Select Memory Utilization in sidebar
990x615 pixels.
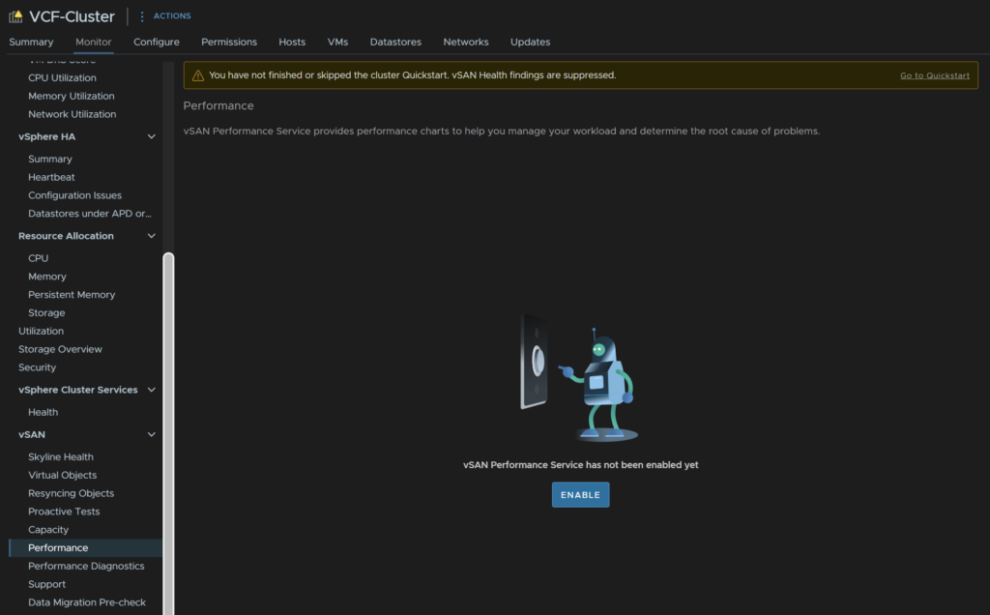tap(72, 96)
